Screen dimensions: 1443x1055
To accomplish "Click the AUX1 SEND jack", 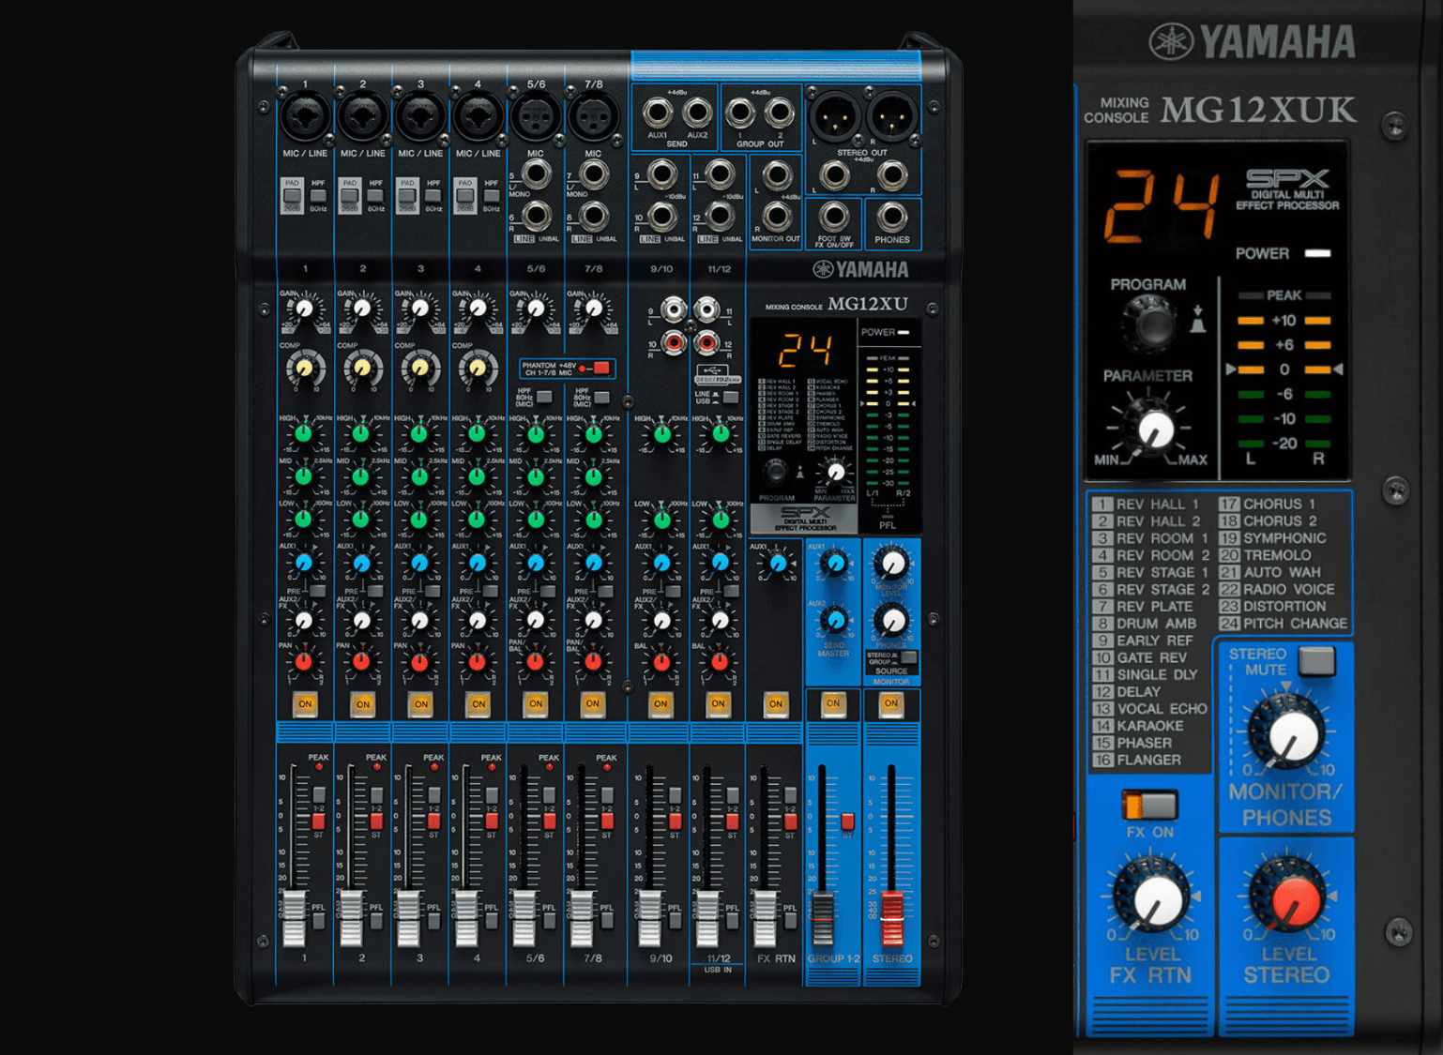I will click(658, 113).
